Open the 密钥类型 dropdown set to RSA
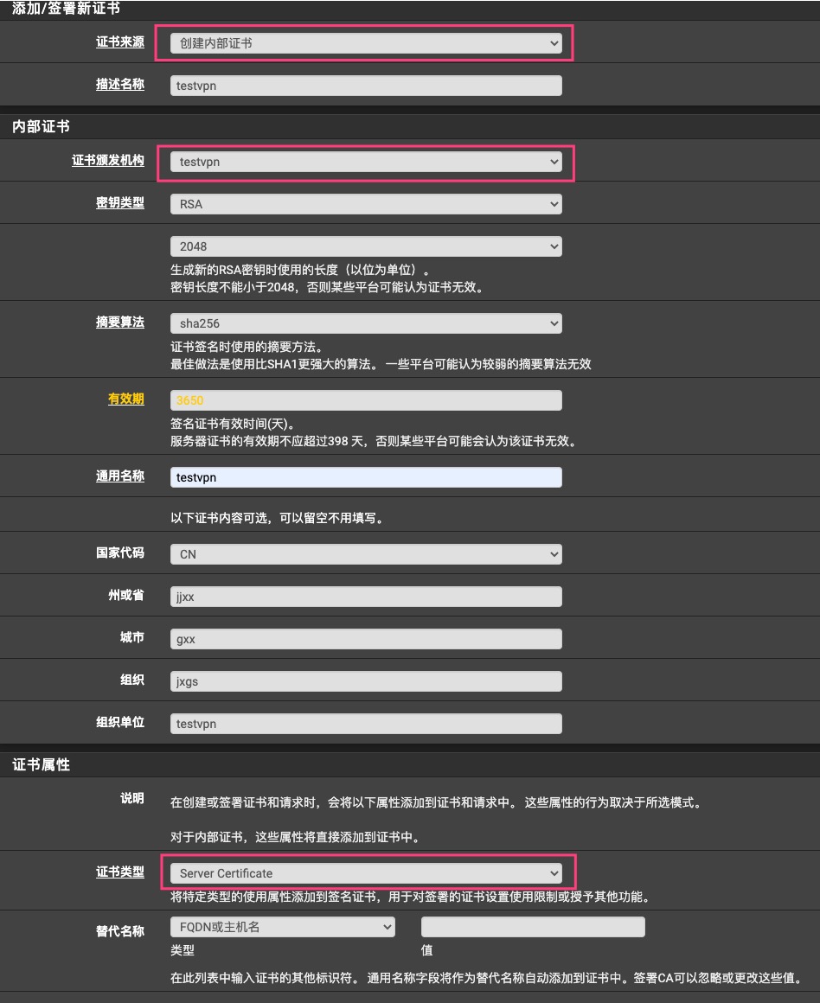The height and width of the screenshot is (1003, 820). pyautogui.click(x=365, y=204)
